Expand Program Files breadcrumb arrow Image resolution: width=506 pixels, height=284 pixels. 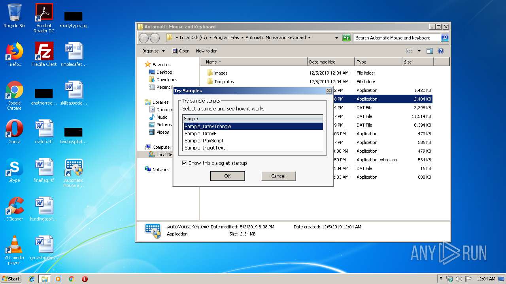point(242,38)
